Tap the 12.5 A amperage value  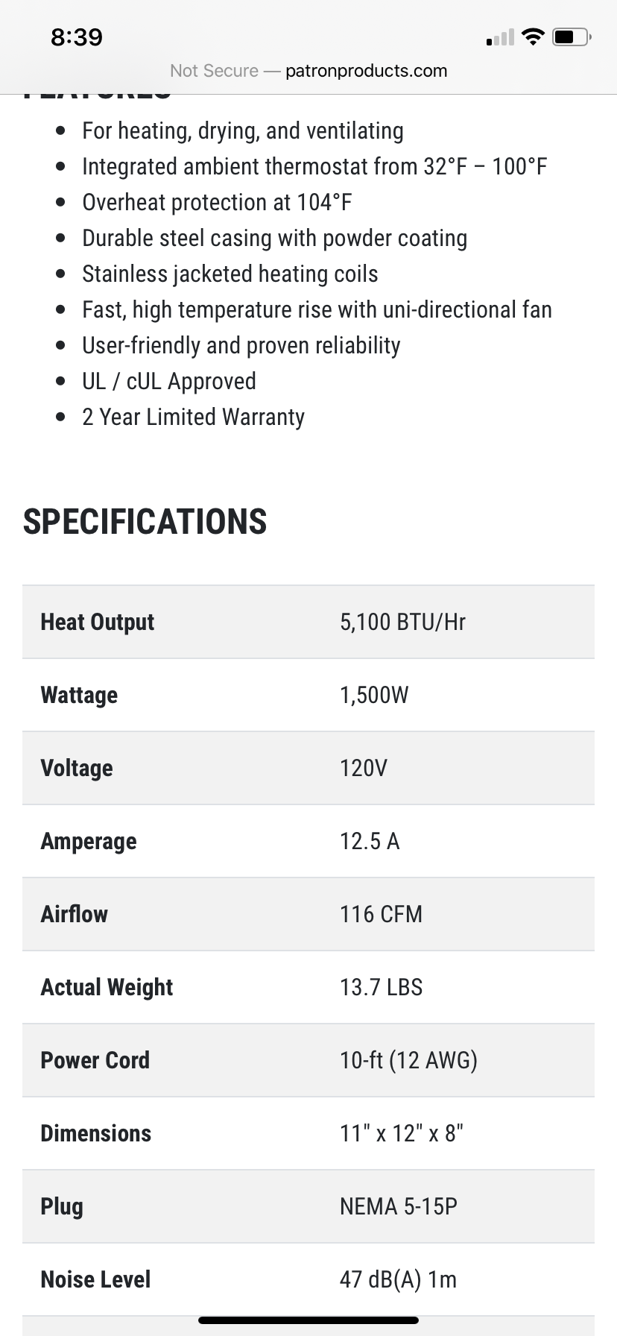coord(370,841)
